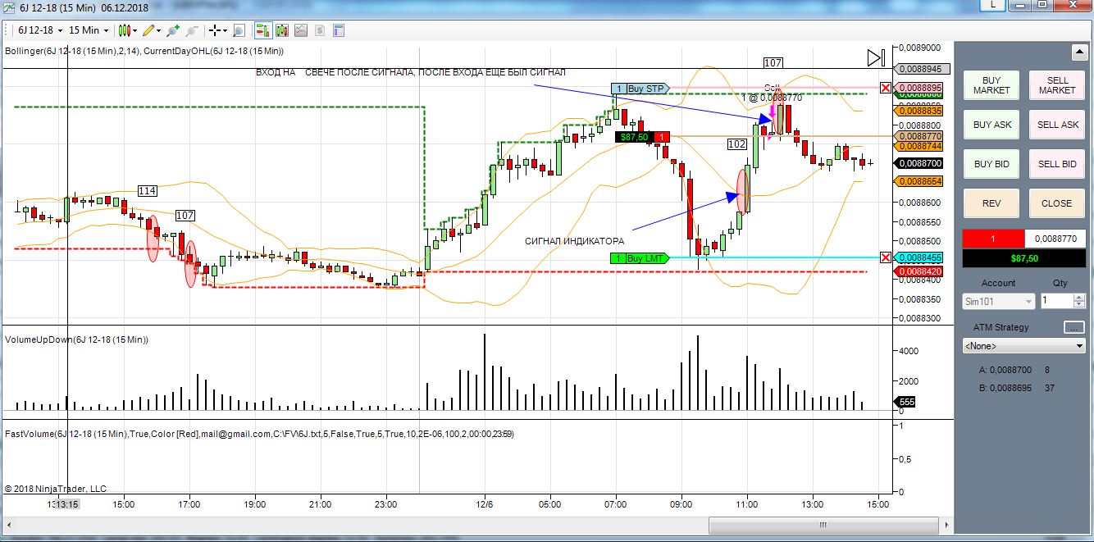The width and height of the screenshot is (1094, 542).
Task: Click the zoom out magnifier icon
Action: (192, 30)
